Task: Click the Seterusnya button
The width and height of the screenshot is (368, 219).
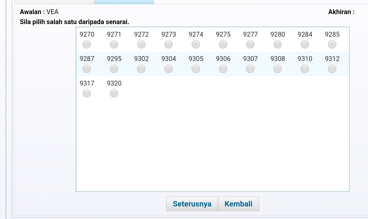Action: point(192,204)
